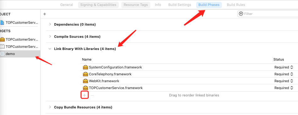The height and width of the screenshot is (115, 298).
Task: Select the WebKit.framework toolbox icon
Action: 86,81
